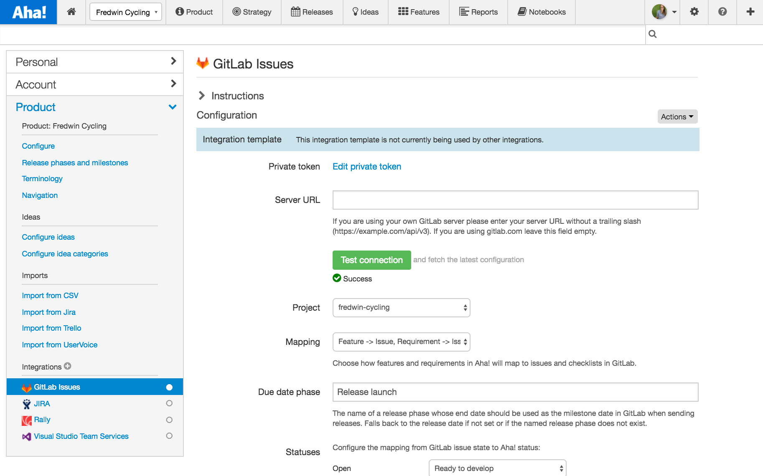Click the search magnifier icon

click(x=653, y=34)
